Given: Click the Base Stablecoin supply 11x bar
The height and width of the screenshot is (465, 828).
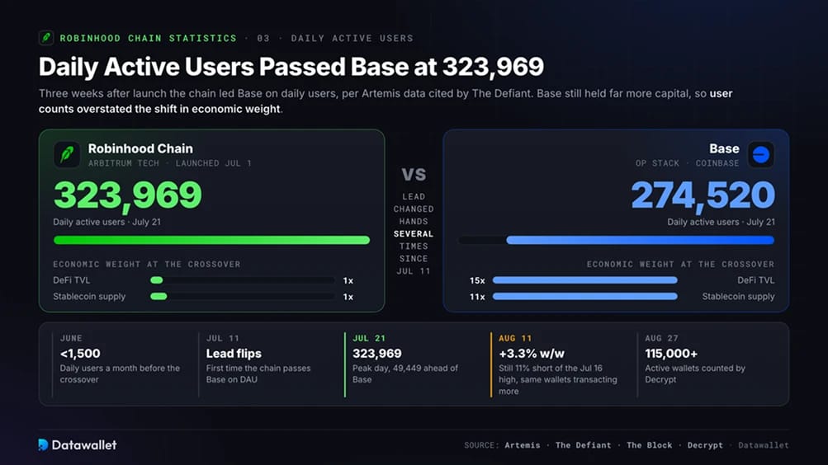Looking at the screenshot, I should [585, 296].
